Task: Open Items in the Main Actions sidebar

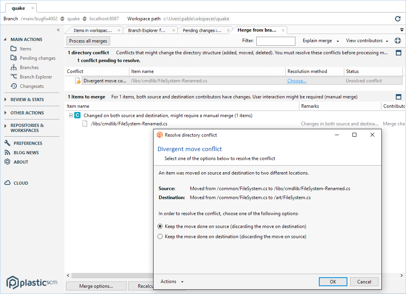Action: pos(25,49)
